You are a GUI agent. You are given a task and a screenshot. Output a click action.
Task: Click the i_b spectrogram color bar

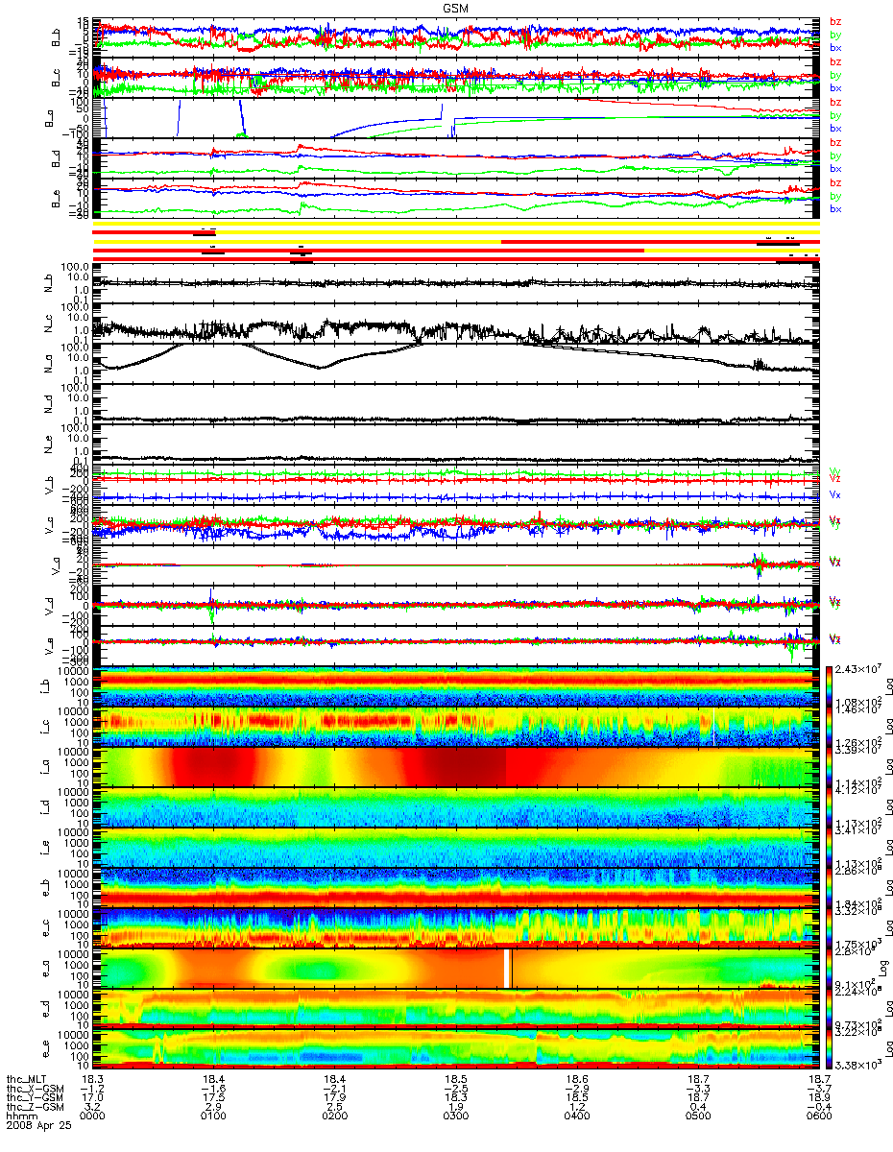831,685
